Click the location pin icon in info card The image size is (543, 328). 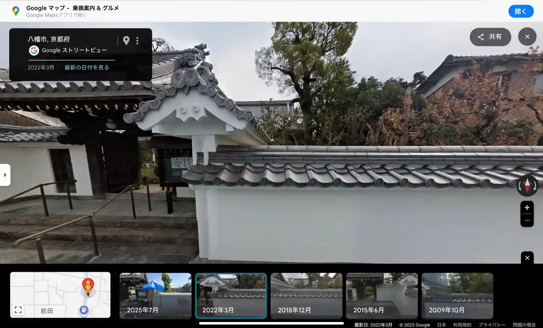[x=126, y=40]
